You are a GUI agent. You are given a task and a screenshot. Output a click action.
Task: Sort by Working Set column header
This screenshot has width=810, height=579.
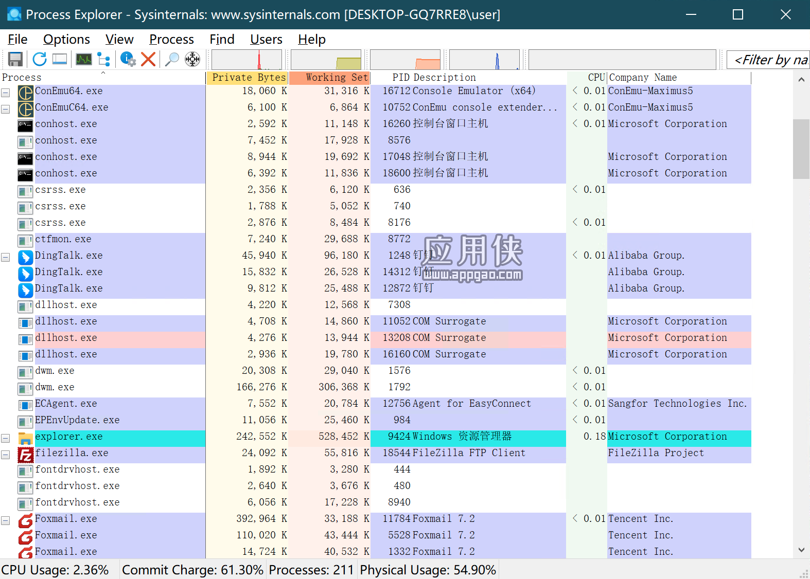pos(329,78)
